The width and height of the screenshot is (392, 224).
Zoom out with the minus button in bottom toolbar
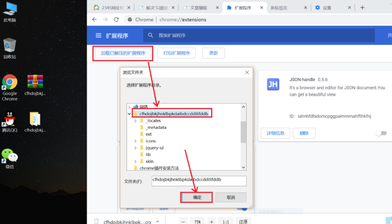click(x=183, y=222)
